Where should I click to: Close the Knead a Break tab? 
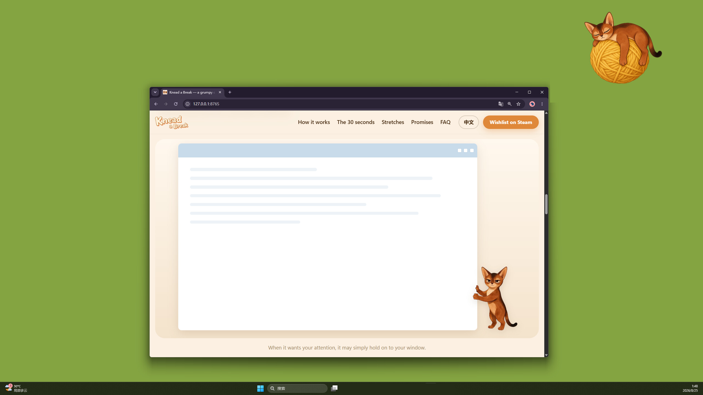tap(220, 92)
